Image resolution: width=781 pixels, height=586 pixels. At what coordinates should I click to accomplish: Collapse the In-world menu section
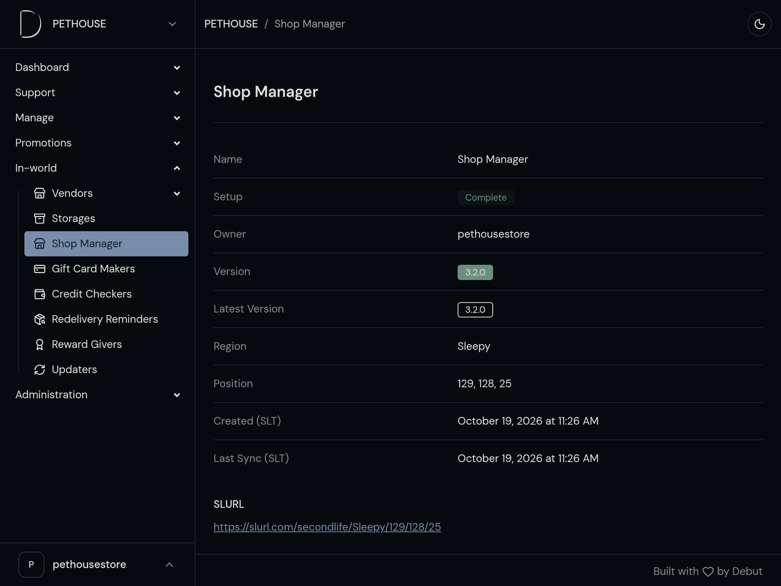point(98,168)
